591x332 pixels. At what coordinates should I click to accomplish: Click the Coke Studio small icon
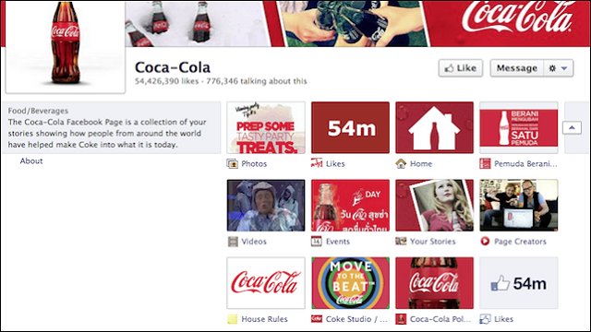click(317, 319)
